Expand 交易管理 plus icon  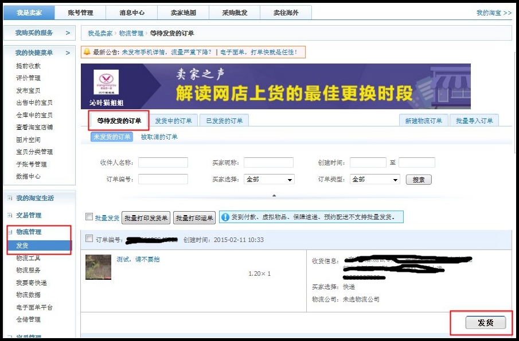pyautogui.click(x=10, y=215)
